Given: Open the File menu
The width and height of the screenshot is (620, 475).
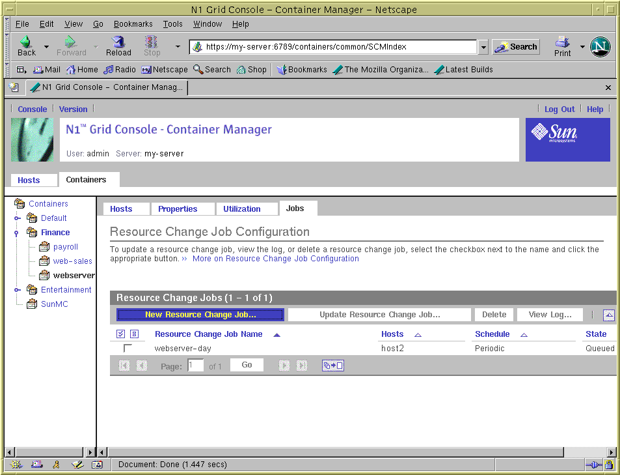Looking at the screenshot, I should [22, 24].
